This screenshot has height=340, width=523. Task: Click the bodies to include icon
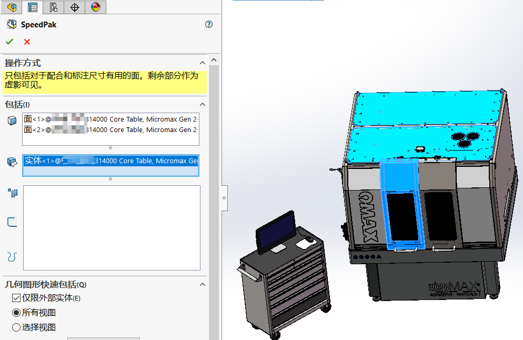point(12,163)
